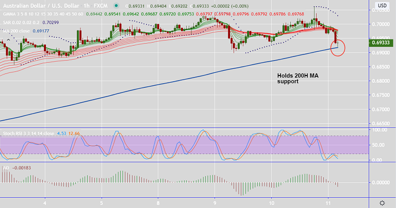This screenshot has width=396, height=208.
Task: Click the Stoch RSI value 4.53
Action: point(61,134)
